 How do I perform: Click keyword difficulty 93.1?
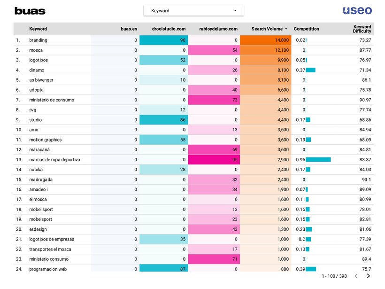(367, 180)
